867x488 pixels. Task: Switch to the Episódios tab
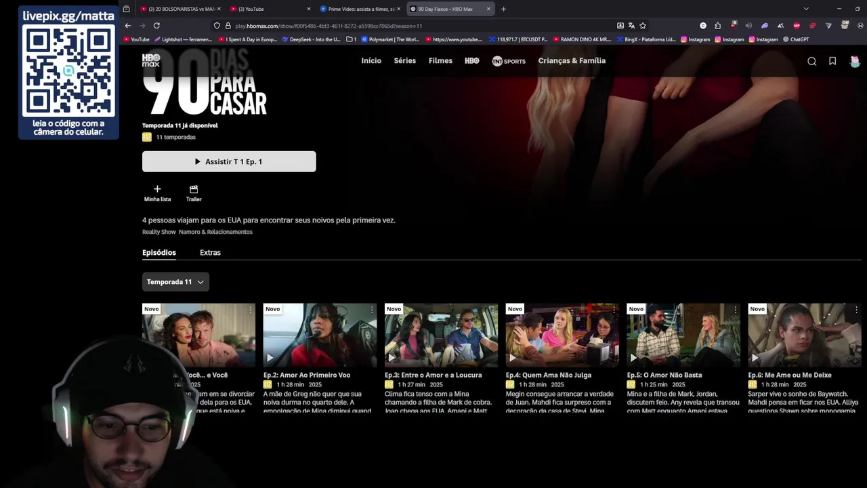tap(159, 252)
